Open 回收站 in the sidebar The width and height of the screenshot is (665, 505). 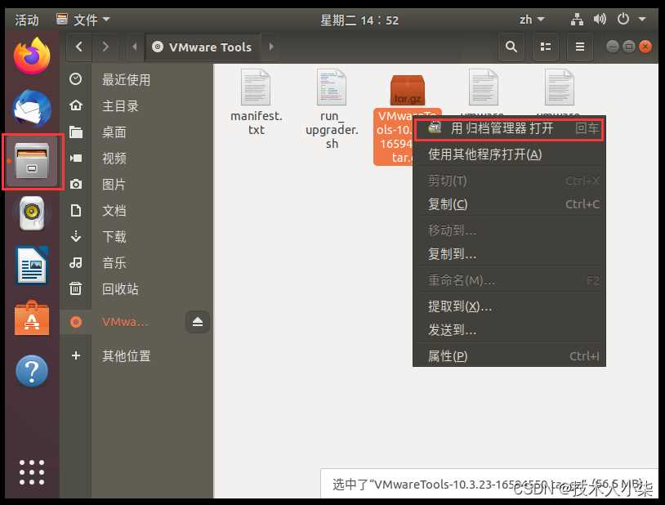click(x=137, y=289)
